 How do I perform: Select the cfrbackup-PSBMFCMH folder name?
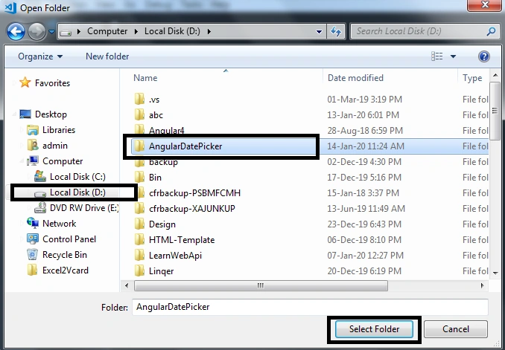pyautogui.click(x=195, y=193)
